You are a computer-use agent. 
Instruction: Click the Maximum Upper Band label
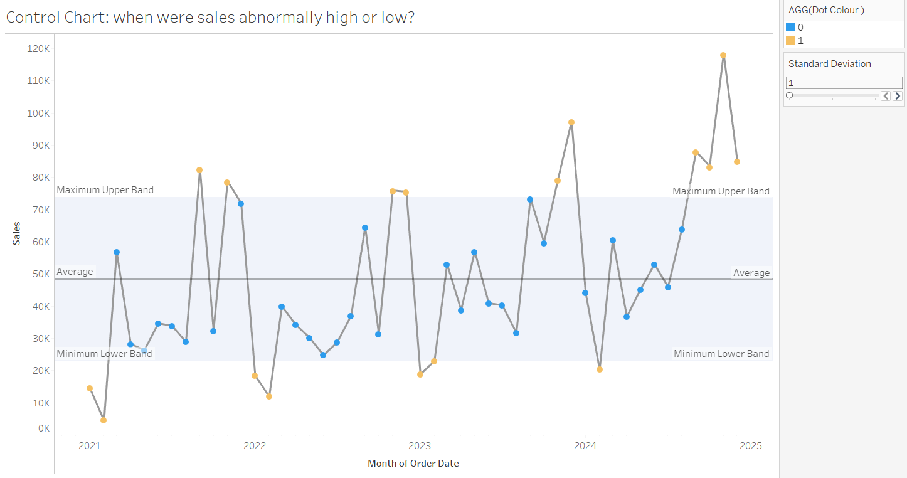pos(105,189)
